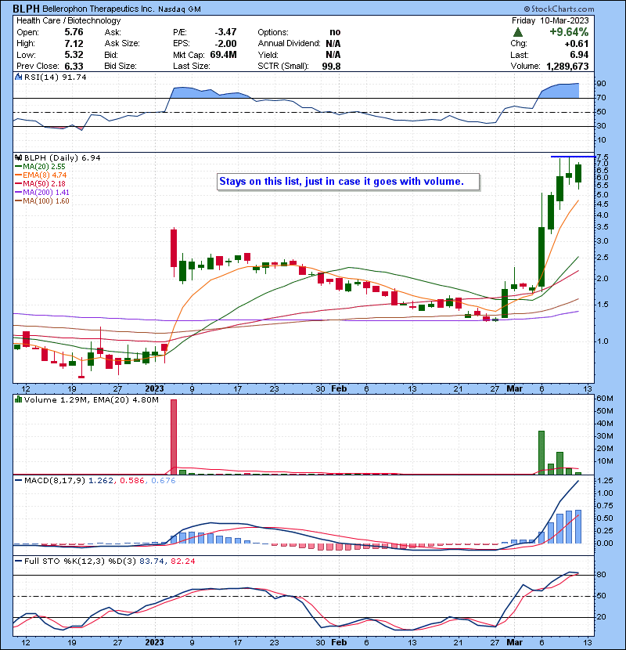Click the RSI(14) 91.74 indicator label
This screenshot has height=650, width=626.
[x=56, y=77]
